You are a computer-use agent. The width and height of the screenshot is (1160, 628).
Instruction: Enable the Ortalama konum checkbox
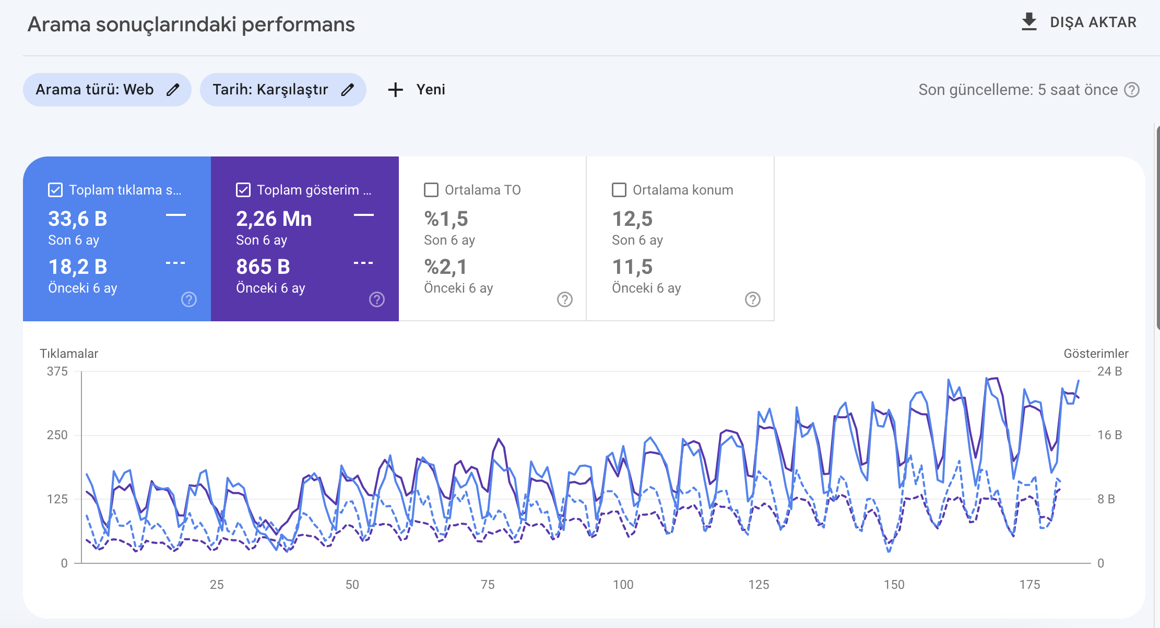pyautogui.click(x=619, y=190)
